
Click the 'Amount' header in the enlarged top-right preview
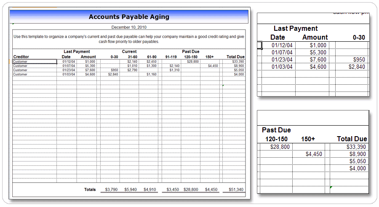click(x=315, y=37)
